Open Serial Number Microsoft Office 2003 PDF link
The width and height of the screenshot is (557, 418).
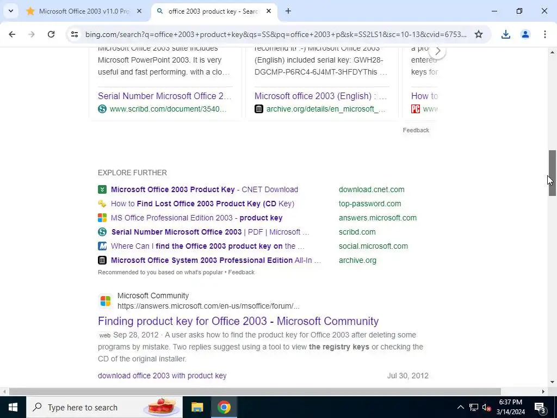pos(211,232)
